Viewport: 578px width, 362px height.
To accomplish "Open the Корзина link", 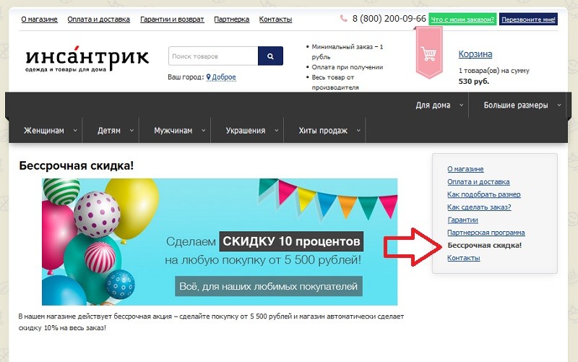I will pyautogui.click(x=475, y=53).
